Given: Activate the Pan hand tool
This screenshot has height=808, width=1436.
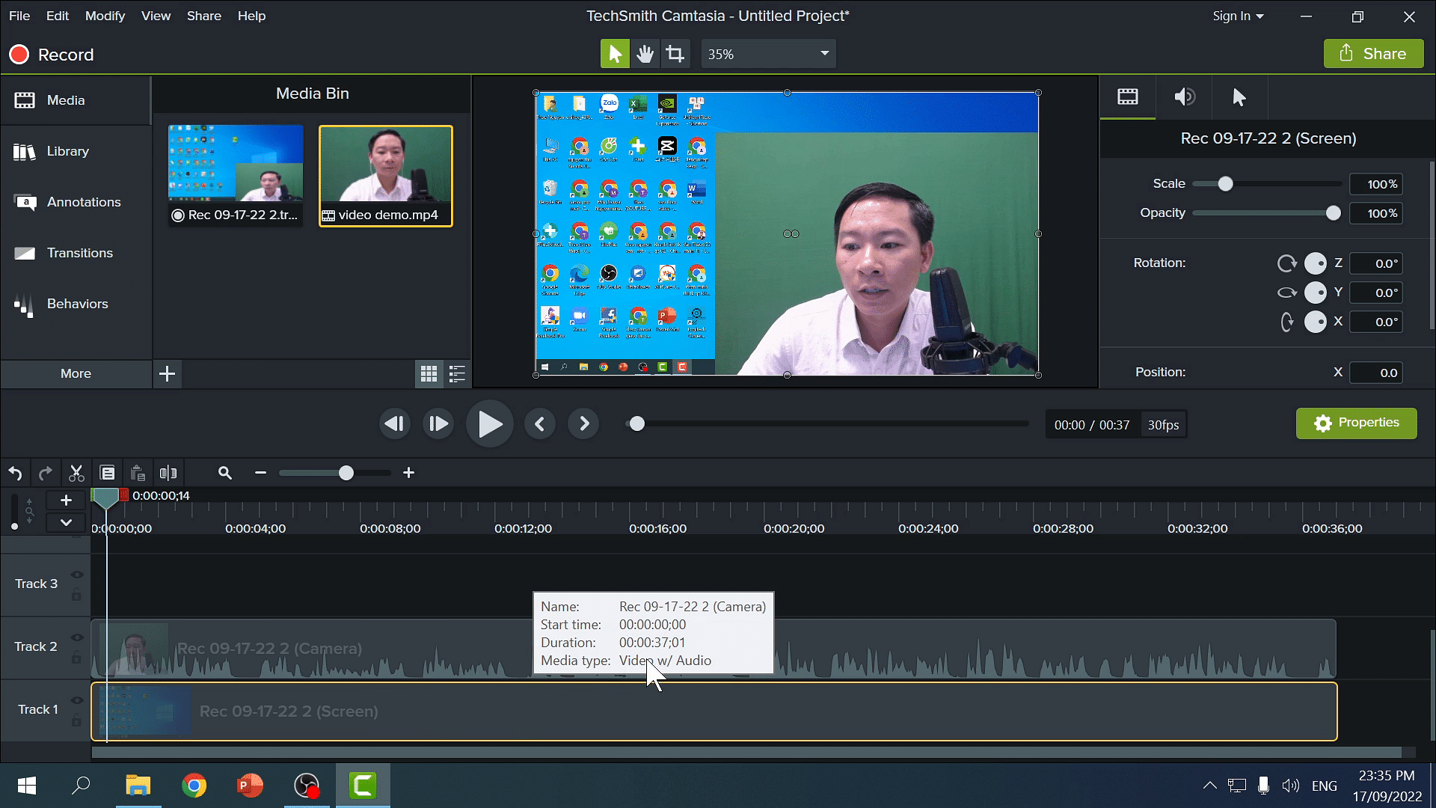Looking at the screenshot, I should 645,54.
